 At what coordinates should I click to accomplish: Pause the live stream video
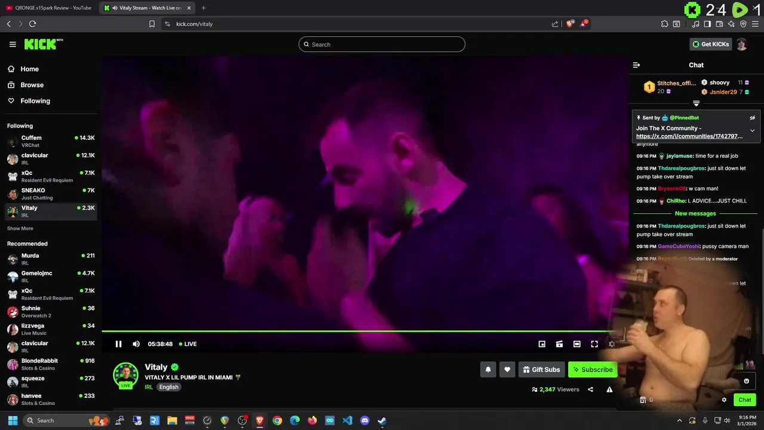[x=118, y=344]
